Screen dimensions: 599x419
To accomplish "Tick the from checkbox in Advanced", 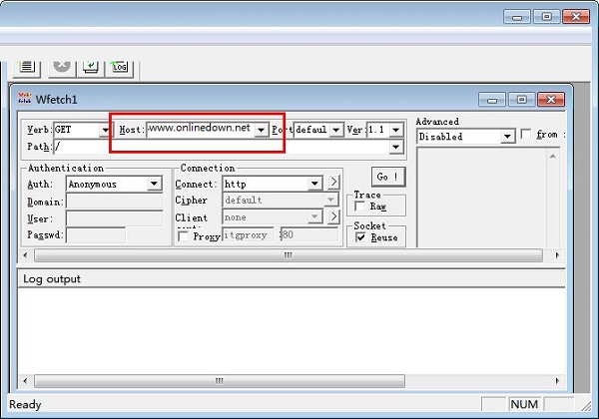I will [x=526, y=135].
